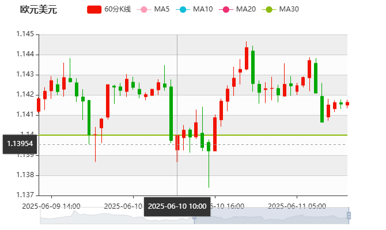Click the magenta MA20 legend marker
386x230 pixels.
point(226,10)
